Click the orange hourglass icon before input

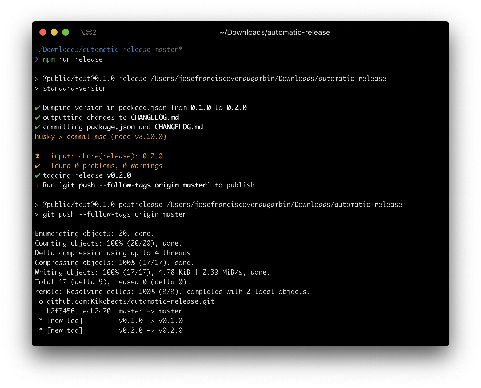[37, 156]
